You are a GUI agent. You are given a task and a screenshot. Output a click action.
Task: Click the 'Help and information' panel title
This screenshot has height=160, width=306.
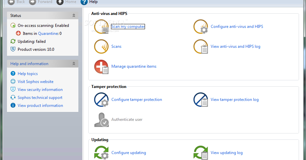[29, 64]
